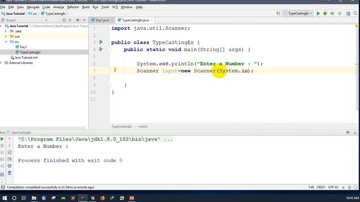Open the Navigate menu
This screenshot has width=360, height=202.
click(x=33, y=7)
